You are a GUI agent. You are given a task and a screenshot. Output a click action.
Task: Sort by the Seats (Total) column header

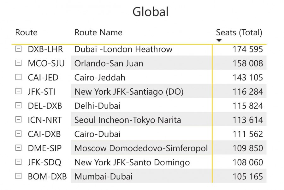[239, 32]
